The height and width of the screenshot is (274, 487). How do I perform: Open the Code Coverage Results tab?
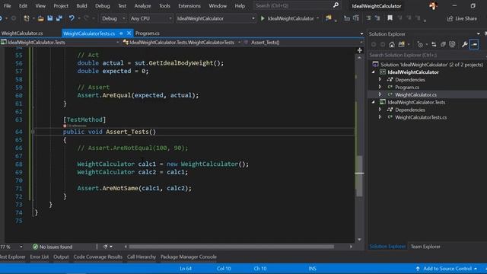[x=98, y=257]
